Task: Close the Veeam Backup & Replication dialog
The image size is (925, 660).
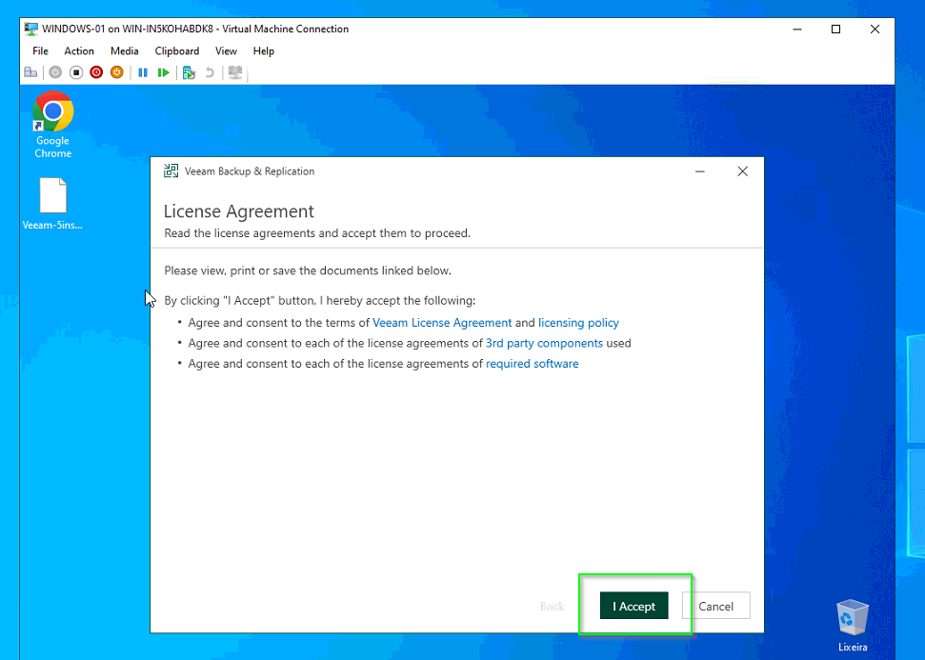Action: point(743,171)
